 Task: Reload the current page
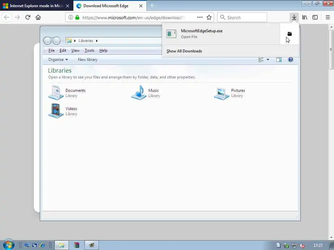tap(28, 17)
